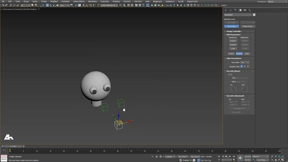This screenshot has width=288, height=162.
Task: Toggle Set Key animation mode
Action: click(247, 160)
